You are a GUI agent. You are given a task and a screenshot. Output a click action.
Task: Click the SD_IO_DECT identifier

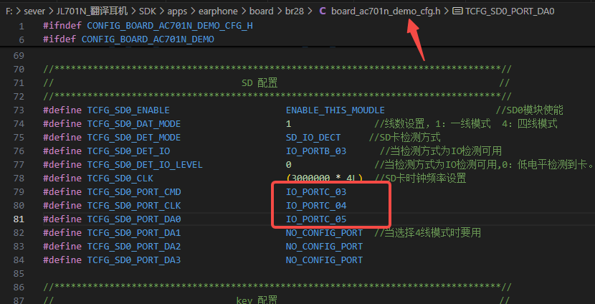[313, 138]
